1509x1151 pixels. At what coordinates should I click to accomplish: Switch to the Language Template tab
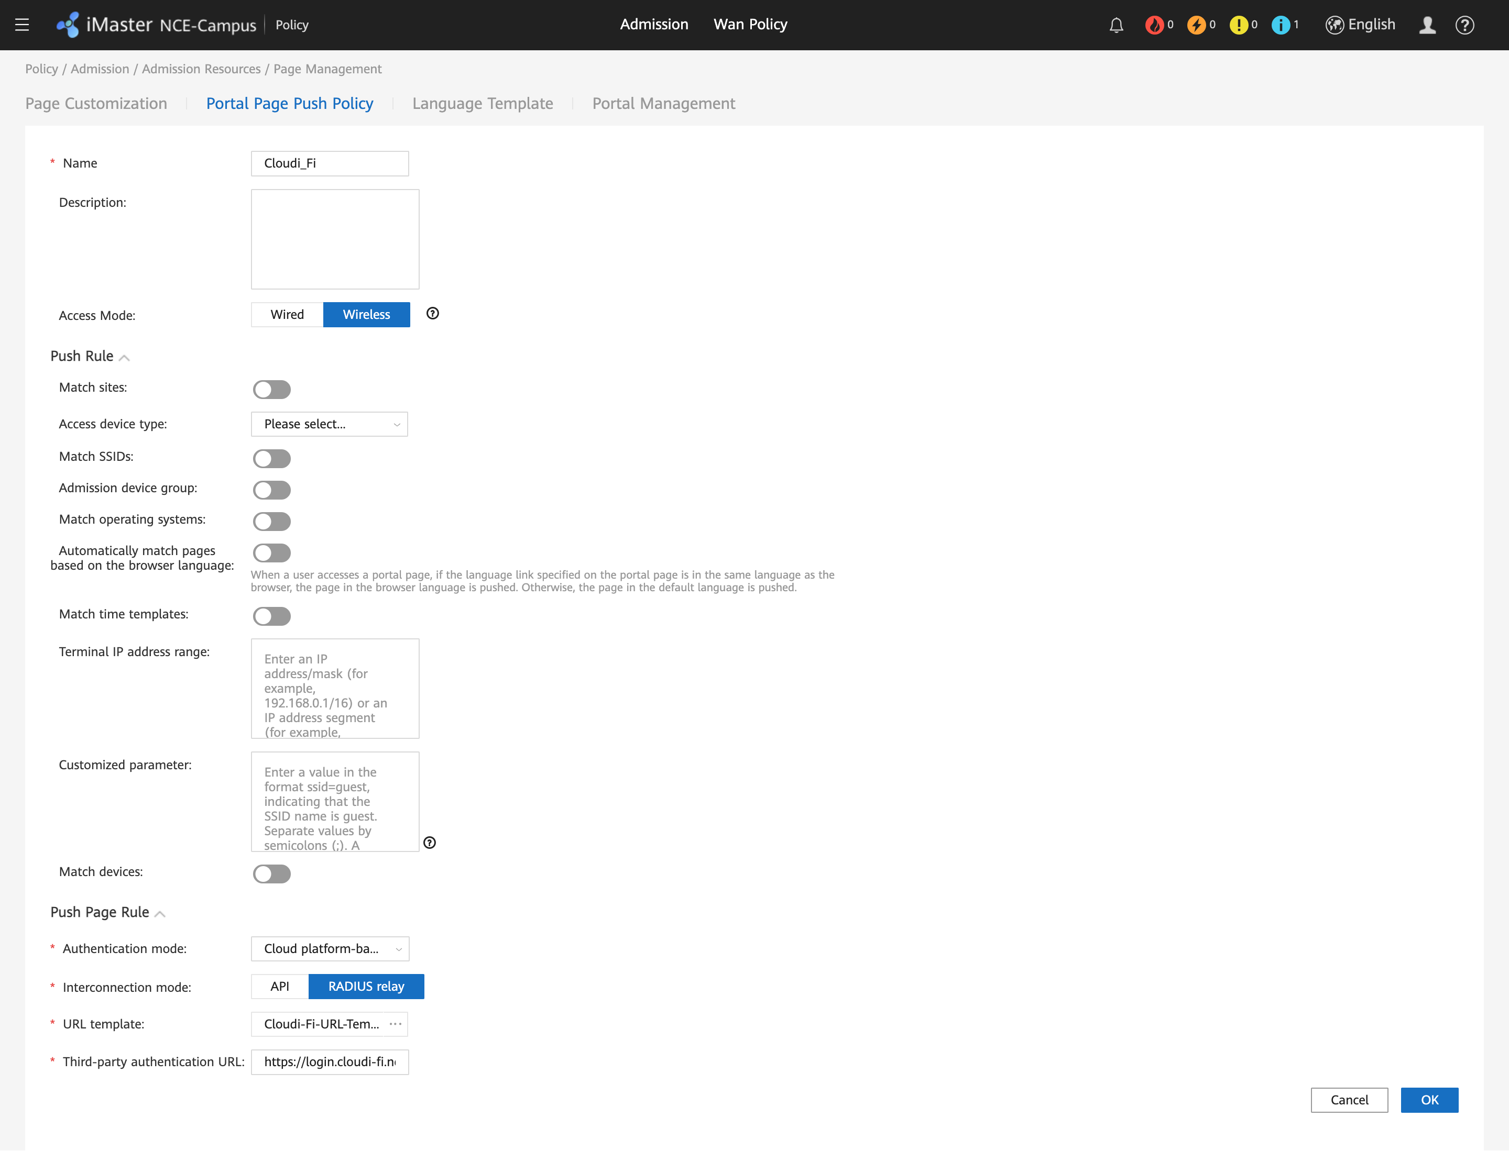(x=482, y=103)
